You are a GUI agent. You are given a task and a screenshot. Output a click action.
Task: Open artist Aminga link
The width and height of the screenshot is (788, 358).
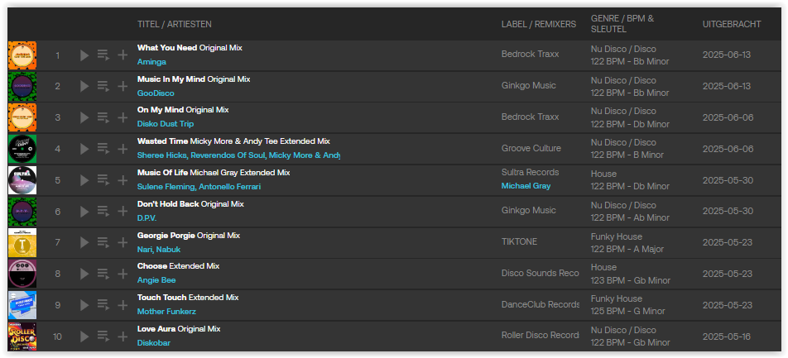151,62
